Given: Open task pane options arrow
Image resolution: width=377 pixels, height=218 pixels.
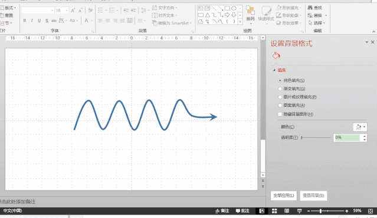Looking at the screenshot, I should click(366, 42).
